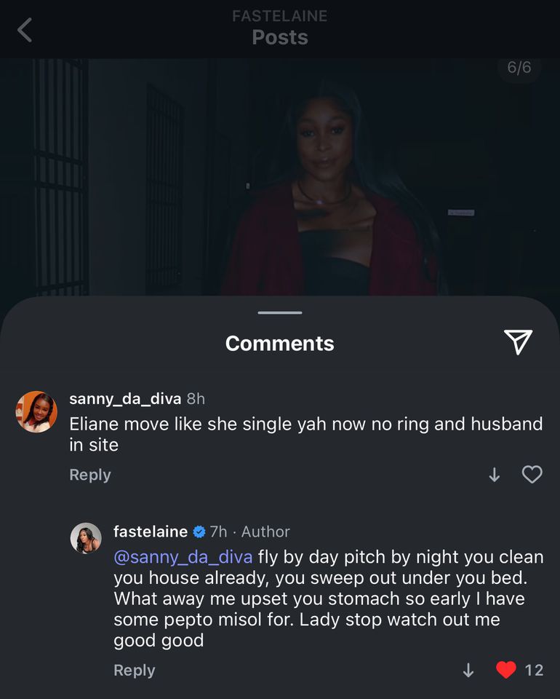The height and width of the screenshot is (699, 560).
Task: Tap the Comments heading of the sheet
Action: [x=280, y=344]
